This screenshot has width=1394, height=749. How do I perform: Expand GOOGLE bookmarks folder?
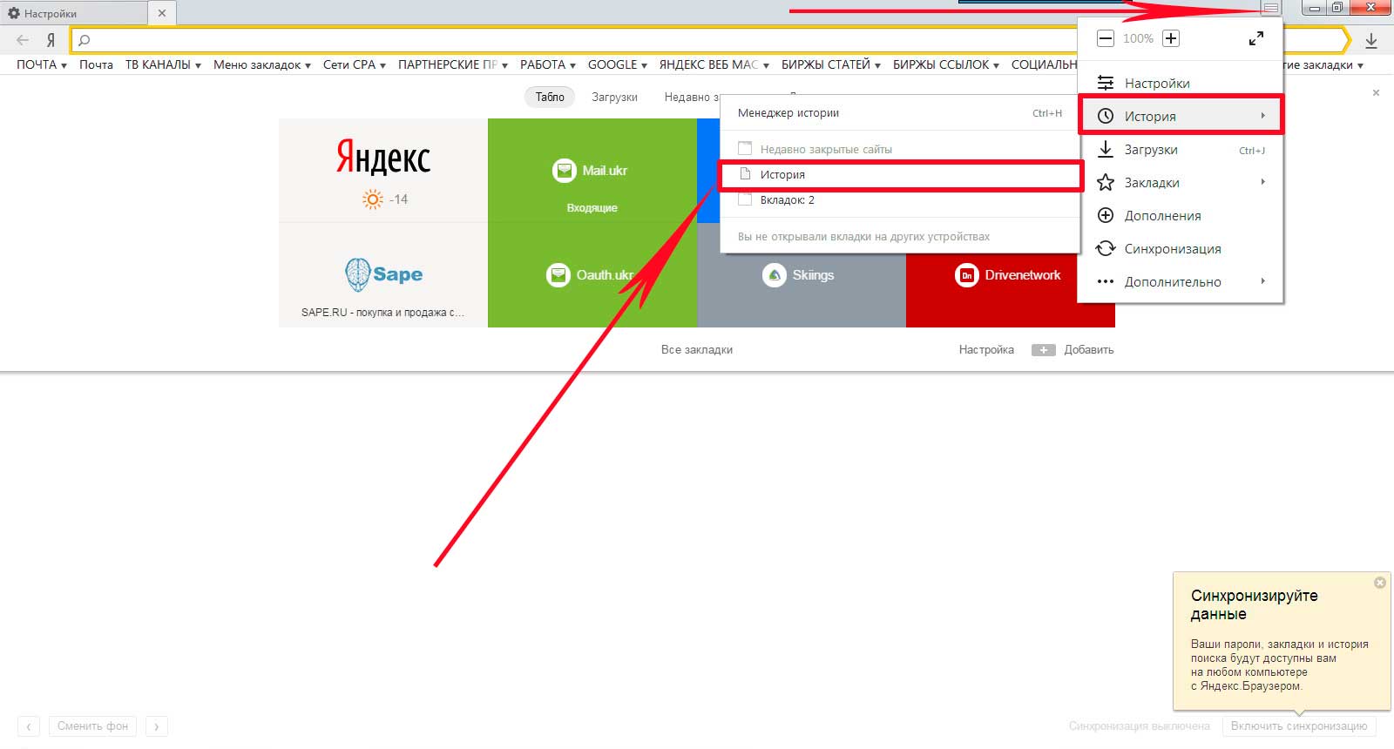pos(618,64)
